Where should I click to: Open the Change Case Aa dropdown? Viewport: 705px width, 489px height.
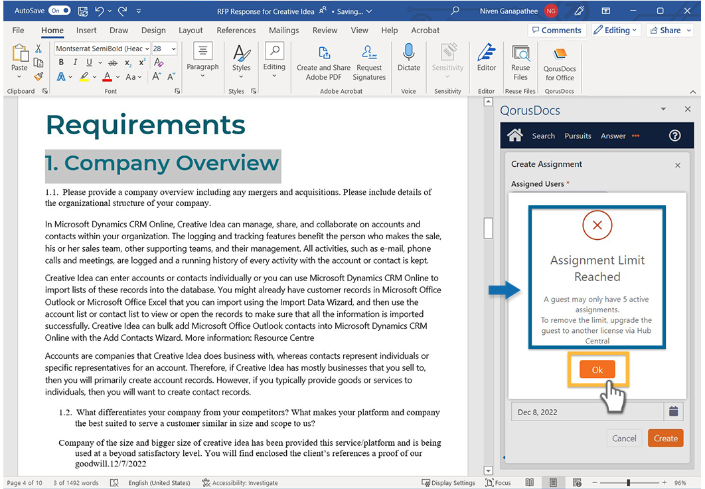133,77
